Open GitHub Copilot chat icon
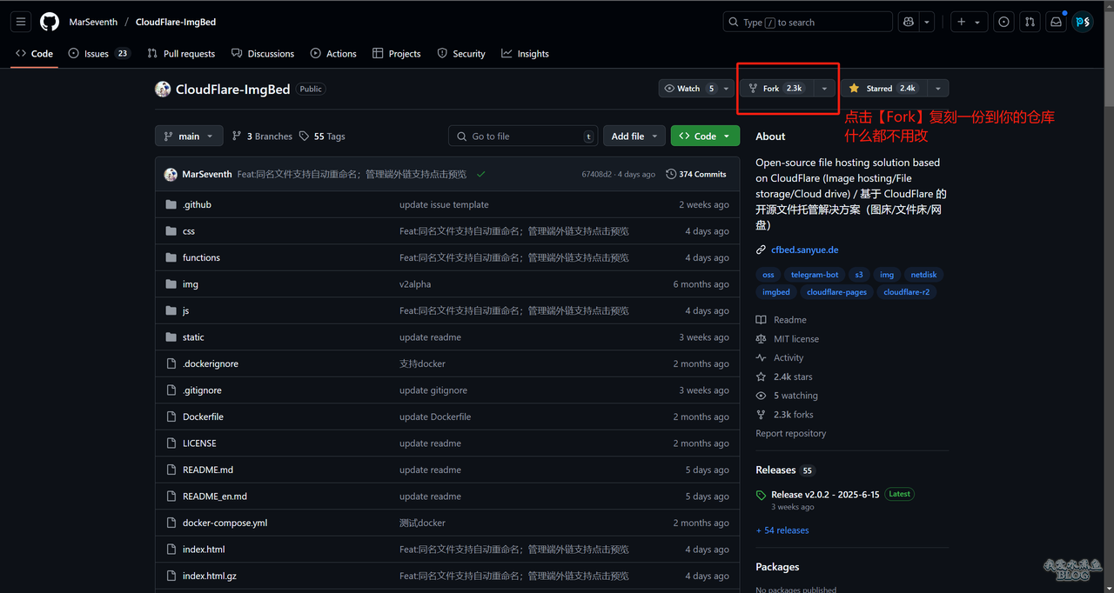Viewport: 1114px width, 593px height. tap(909, 22)
